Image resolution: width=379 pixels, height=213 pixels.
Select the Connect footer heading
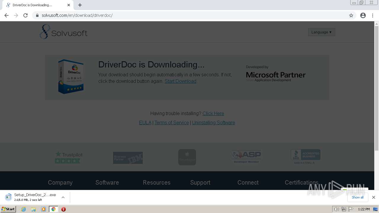point(248,183)
